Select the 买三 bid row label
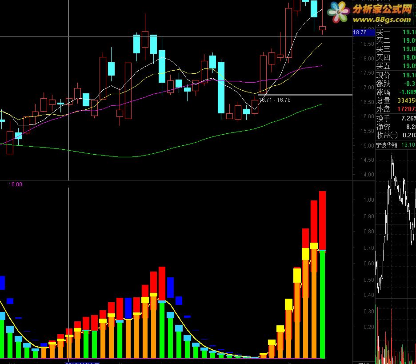 point(383,49)
